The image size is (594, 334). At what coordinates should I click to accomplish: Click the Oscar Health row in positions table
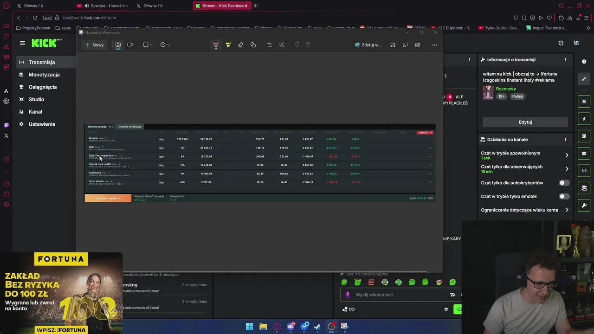pyautogui.click(x=260, y=182)
